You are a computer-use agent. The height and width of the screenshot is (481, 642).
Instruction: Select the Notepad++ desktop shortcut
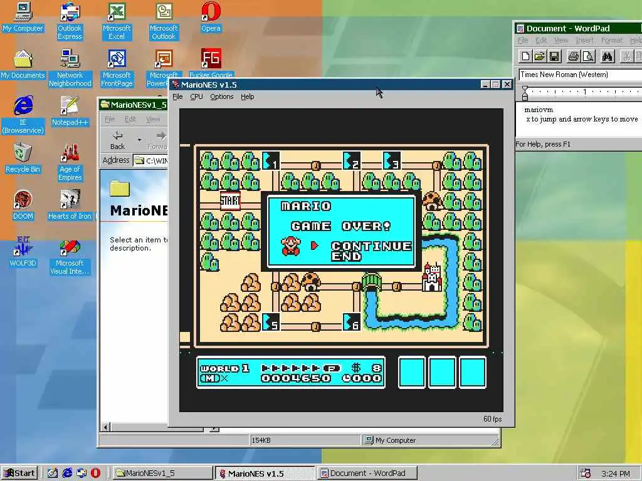coord(70,111)
